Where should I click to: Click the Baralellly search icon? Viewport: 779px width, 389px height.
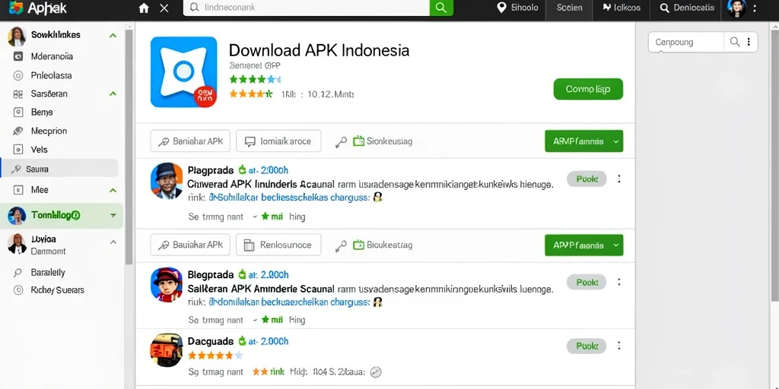(x=18, y=273)
